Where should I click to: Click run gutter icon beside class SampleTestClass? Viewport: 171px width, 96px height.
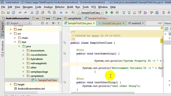(65, 43)
